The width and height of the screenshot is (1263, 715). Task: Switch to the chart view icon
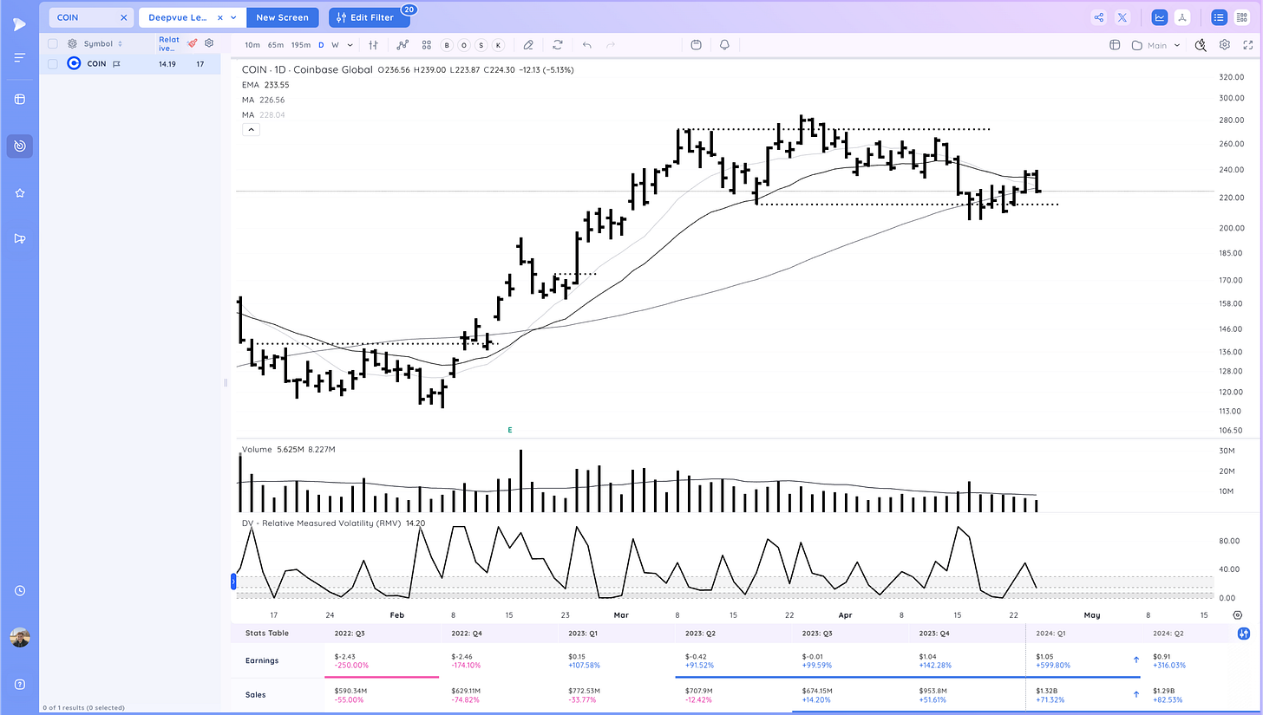pyautogui.click(x=1160, y=17)
